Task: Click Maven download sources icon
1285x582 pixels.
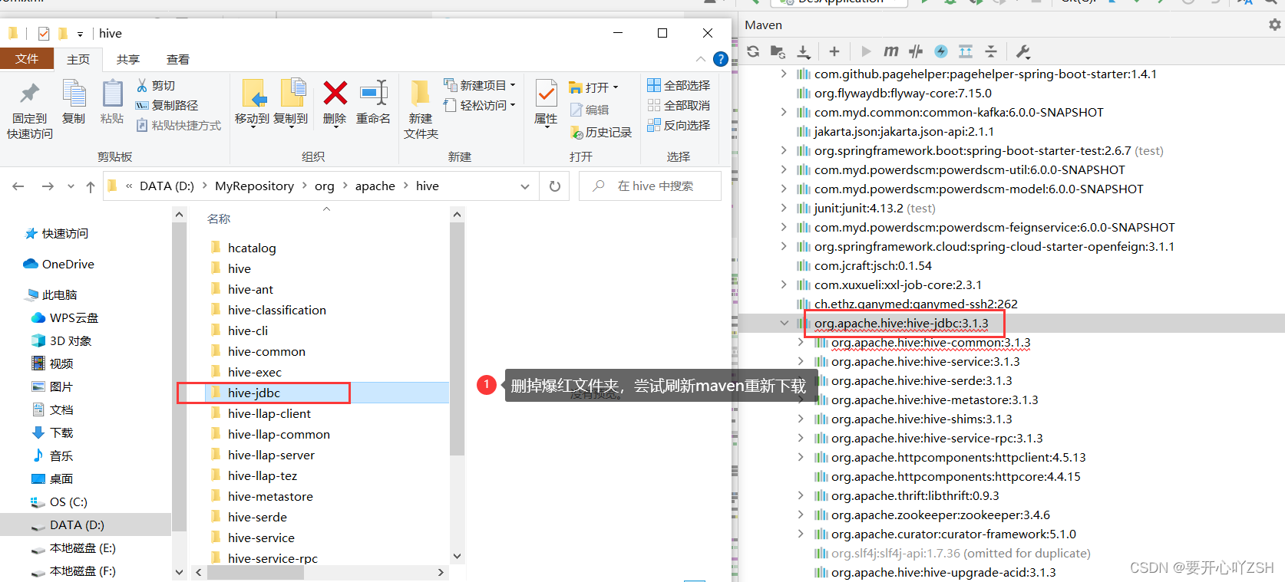Action: click(x=803, y=51)
